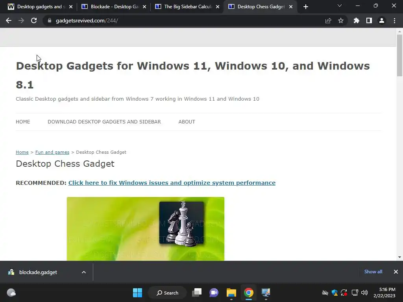Open a new tab with plus button
The height and width of the screenshot is (302, 403).
coord(305,7)
